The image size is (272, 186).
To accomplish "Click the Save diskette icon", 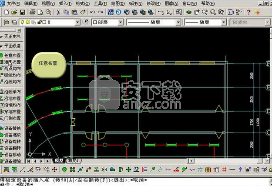I will 22,12.
